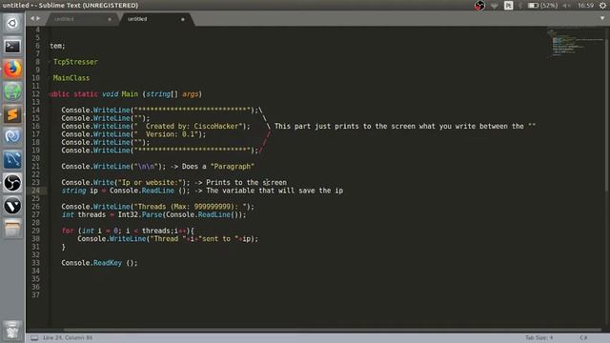The image size is (610, 343).
Task: Click the Line 24 column status text
Action: 68,338
